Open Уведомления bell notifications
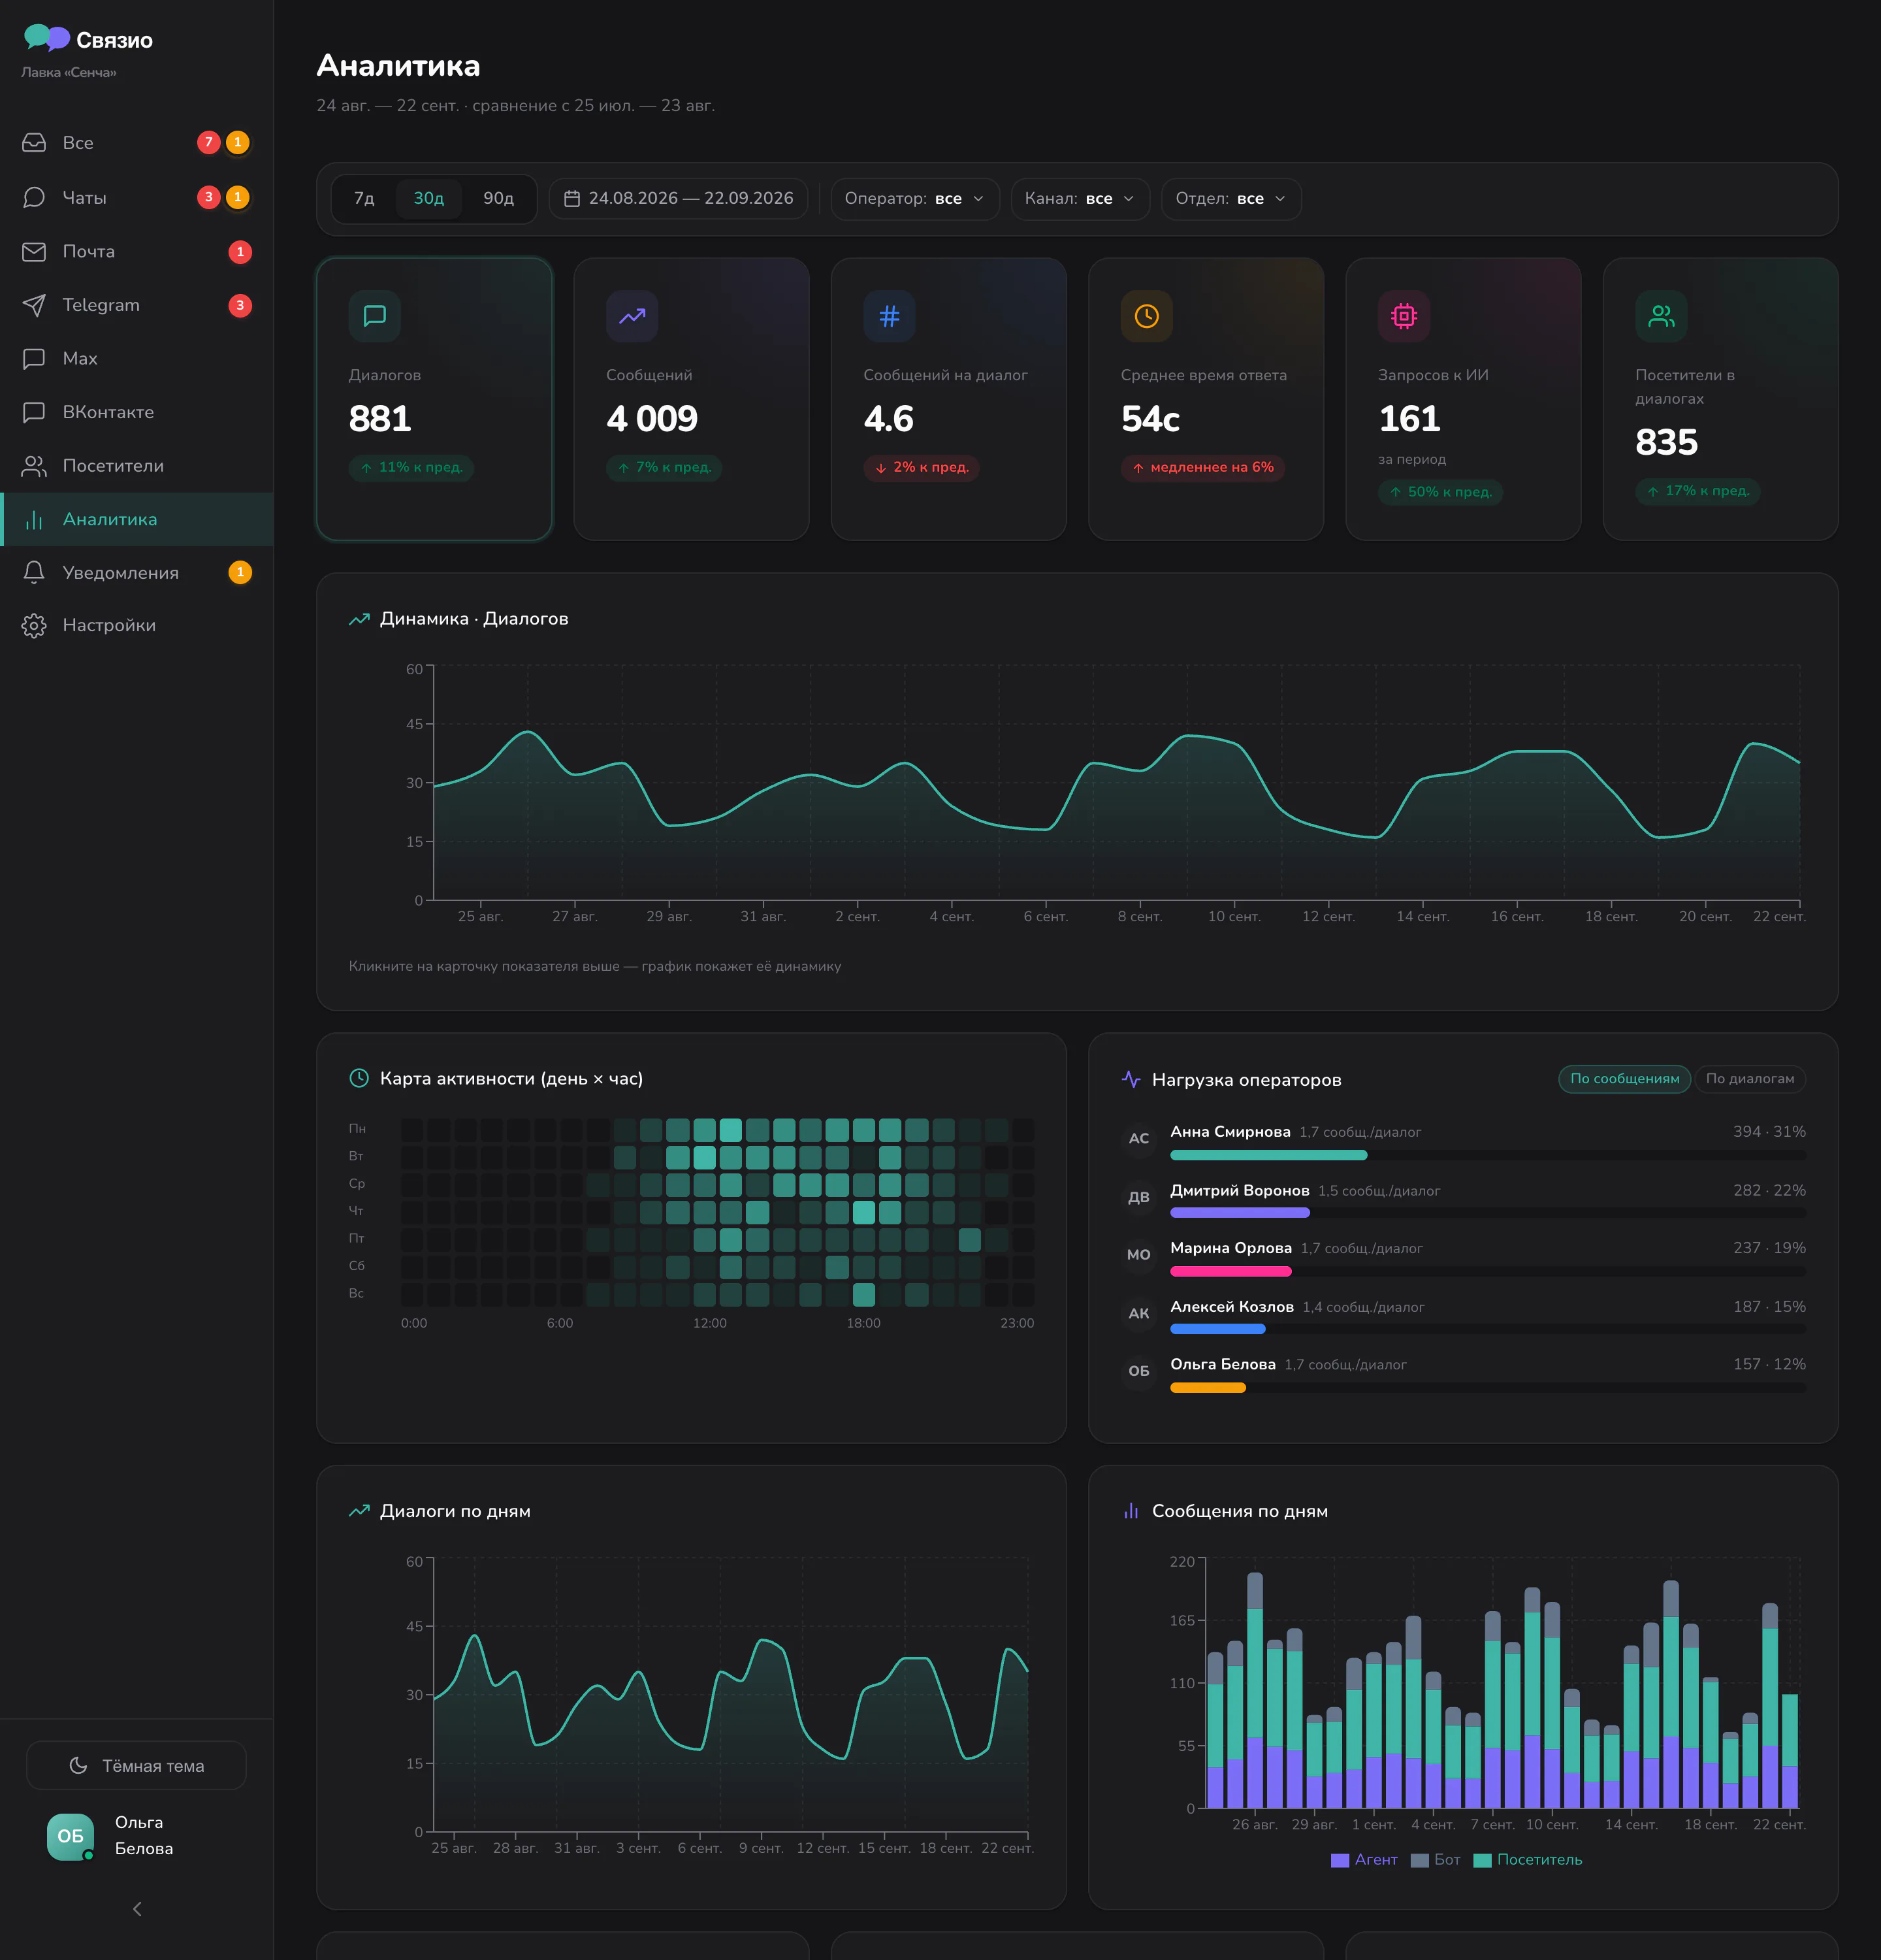Image resolution: width=1881 pixels, height=1960 pixels. (x=136, y=572)
